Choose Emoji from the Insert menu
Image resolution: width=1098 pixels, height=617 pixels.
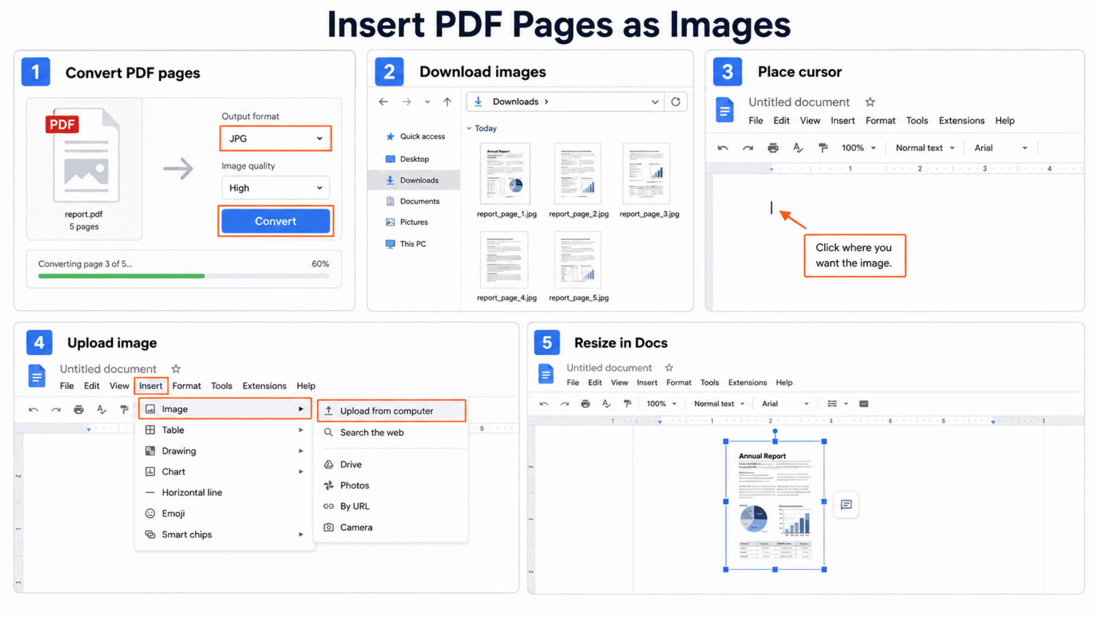pyautogui.click(x=225, y=513)
